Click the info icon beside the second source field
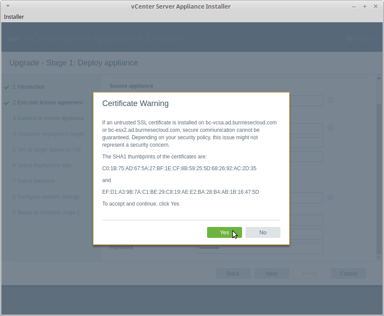This screenshot has height=316, width=384. coord(330,128)
